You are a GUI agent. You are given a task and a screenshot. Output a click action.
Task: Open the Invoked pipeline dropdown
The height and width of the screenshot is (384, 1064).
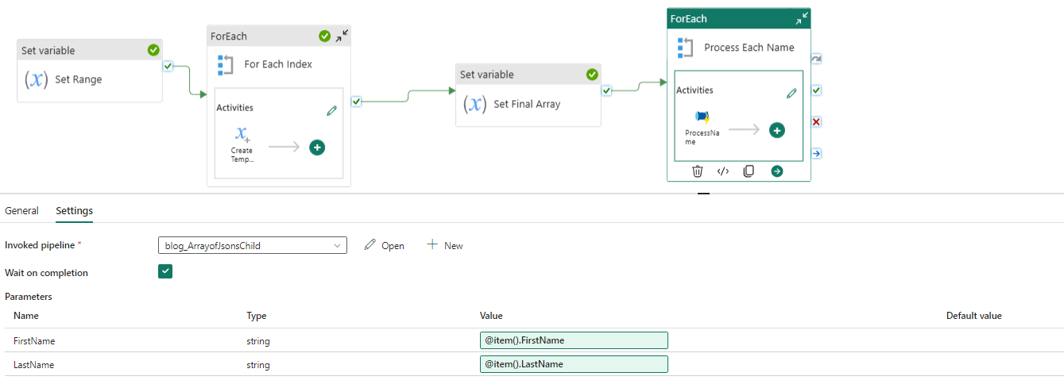pyautogui.click(x=253, y=245)
